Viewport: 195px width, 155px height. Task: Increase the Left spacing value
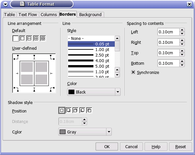(x=182, y=30)
